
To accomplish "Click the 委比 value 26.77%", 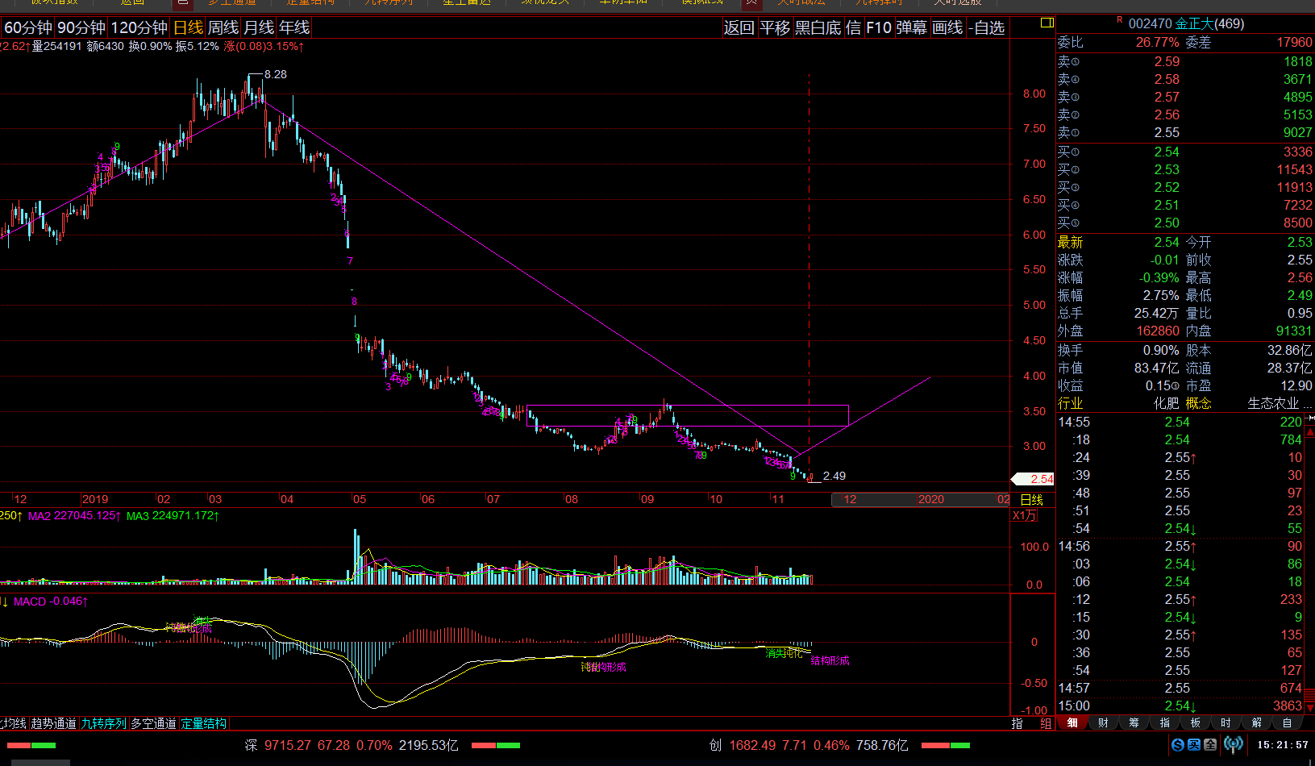I will click(x=1157, y=42).
